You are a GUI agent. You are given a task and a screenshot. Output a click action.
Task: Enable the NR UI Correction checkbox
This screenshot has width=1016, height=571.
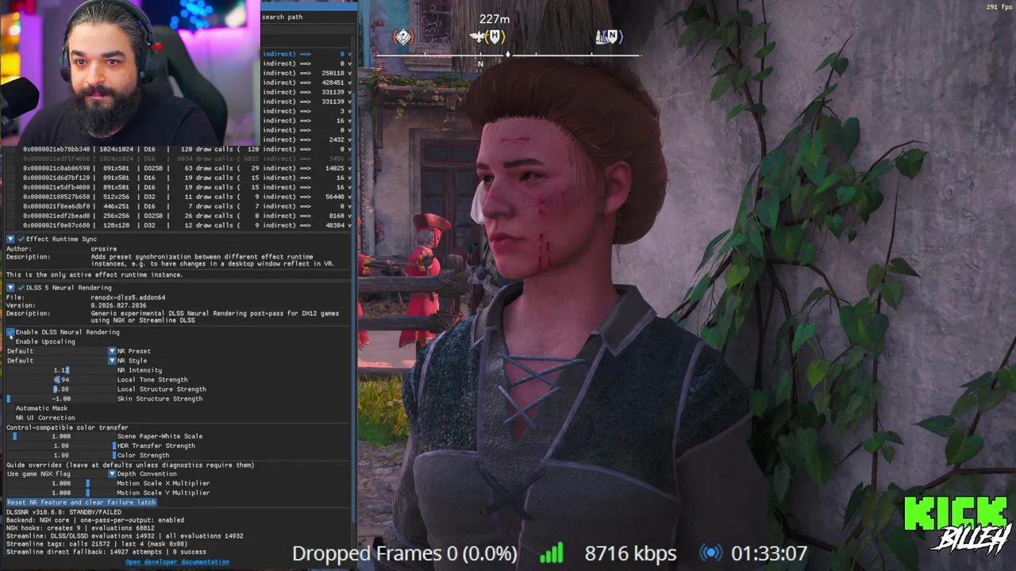(x=10, y=418)
